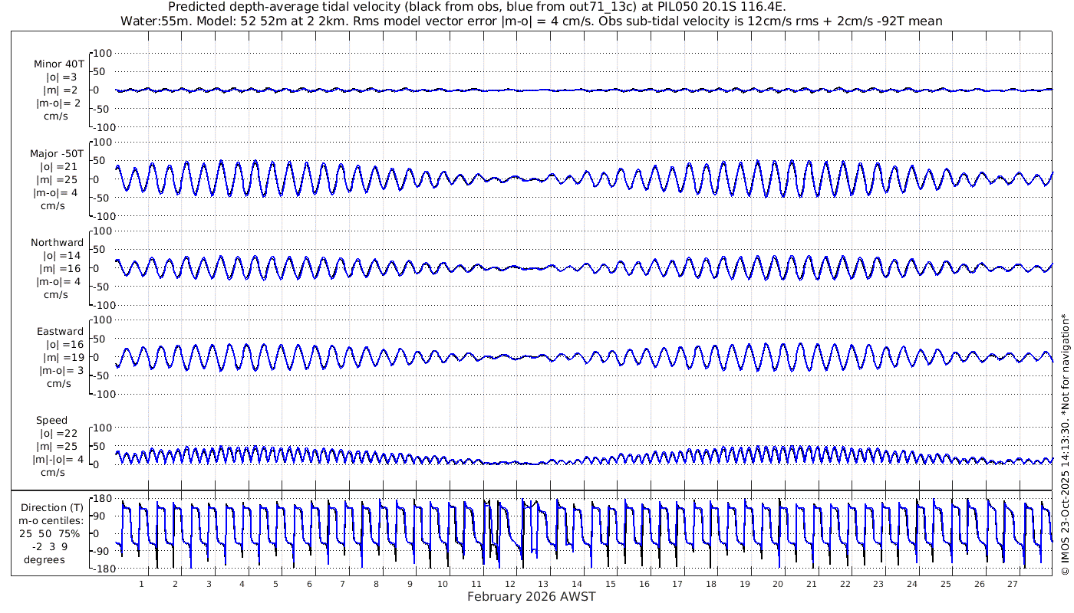Select day "7" on the date axis
The width and height of the screenshot is (1074, 613).
click(x=343, y=584)
